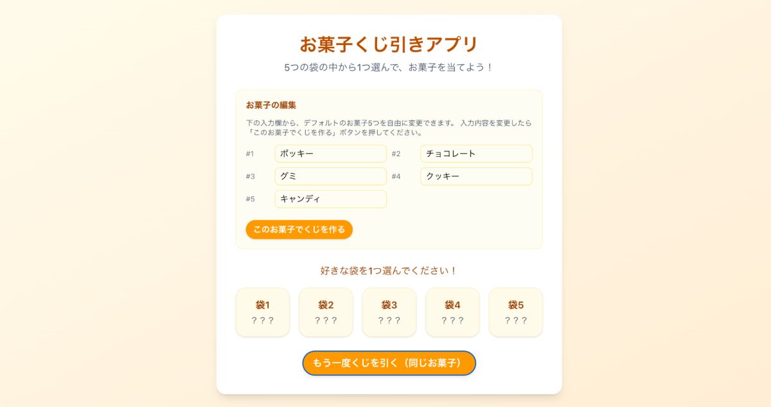The height and width of the screenshot is (407, 771).
Task: Click the お菓子くじ引きアプリ title heading
Action: (389, 44)
